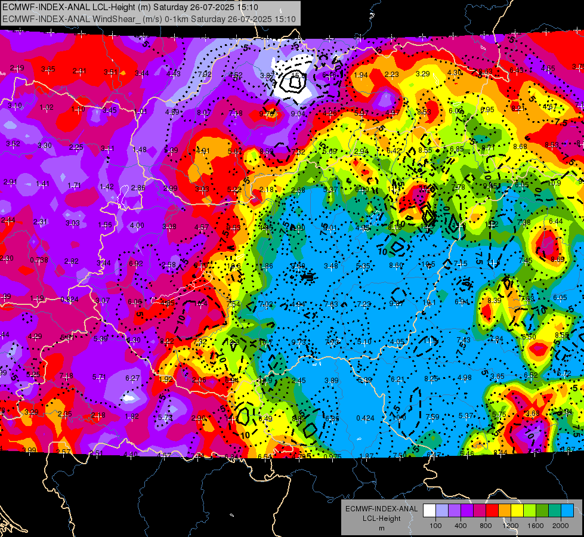Screen dimensions: 584x537
Task: Click the orange legend color swatch
Action: coord(505,511)
